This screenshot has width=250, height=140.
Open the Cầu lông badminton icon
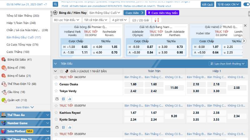pos(4,92)
